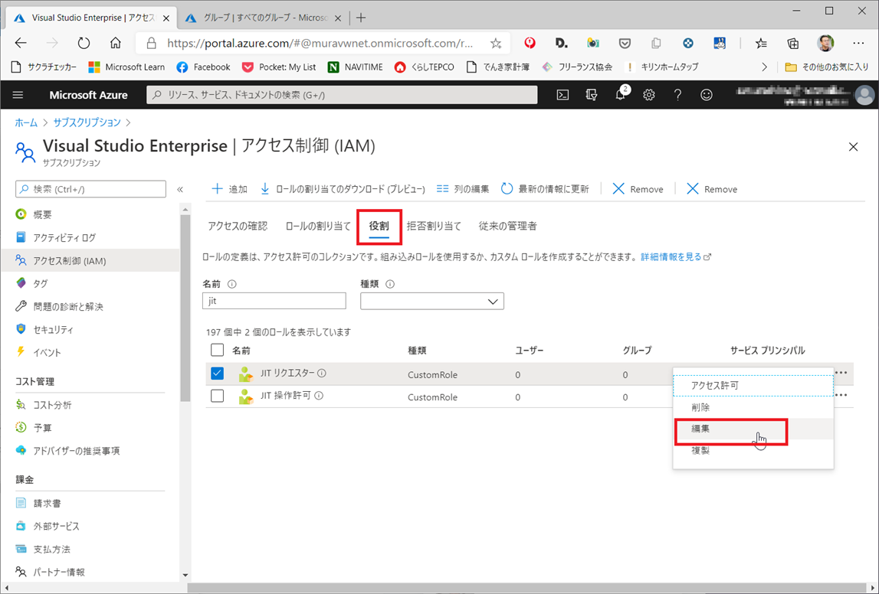Click the 追加 toolbar button
Viewport: 879px width, 594px height.
(229, 189)
